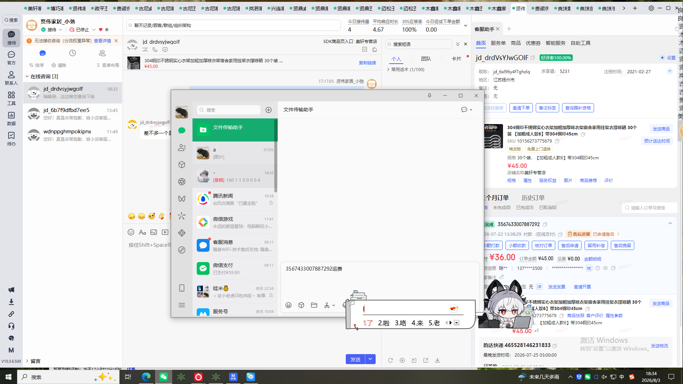Open the dropdown arrow next to 发送 button
The image size is (683, 384).
click(370, 359)
